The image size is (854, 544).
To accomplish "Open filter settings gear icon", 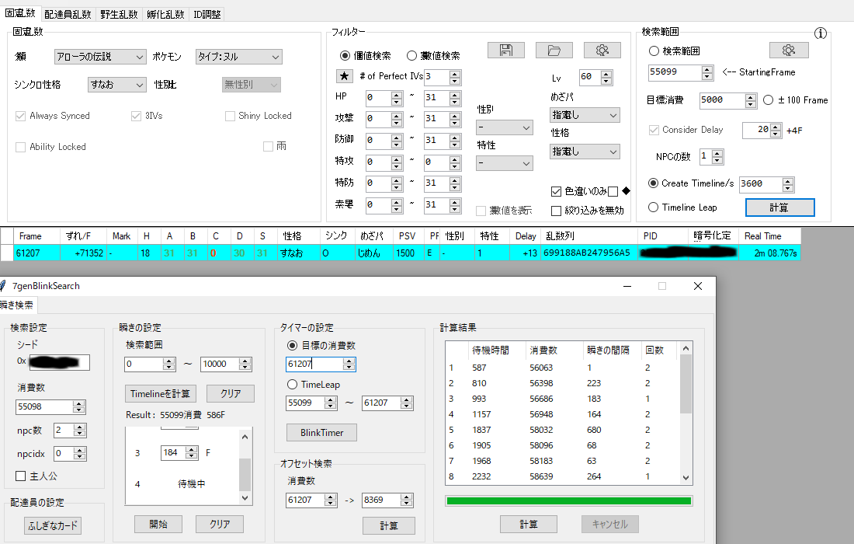I will click(602, 51).
